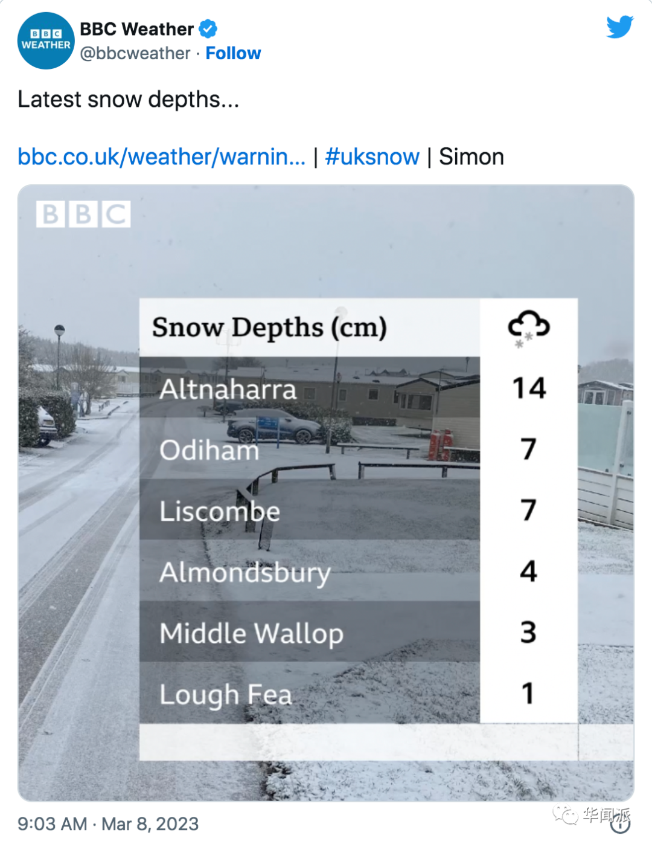Follow the BBC Weather account
This screenshot has width=652, height=844.
coord(233,53)
